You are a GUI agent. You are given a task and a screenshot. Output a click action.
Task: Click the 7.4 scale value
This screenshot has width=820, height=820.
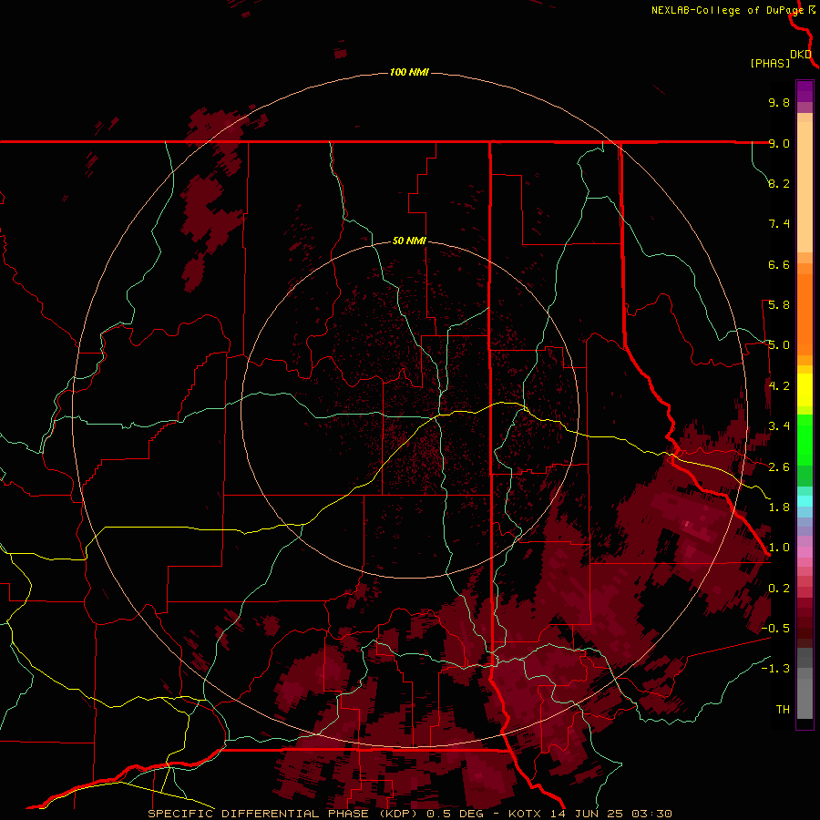[x=779, y=224]
